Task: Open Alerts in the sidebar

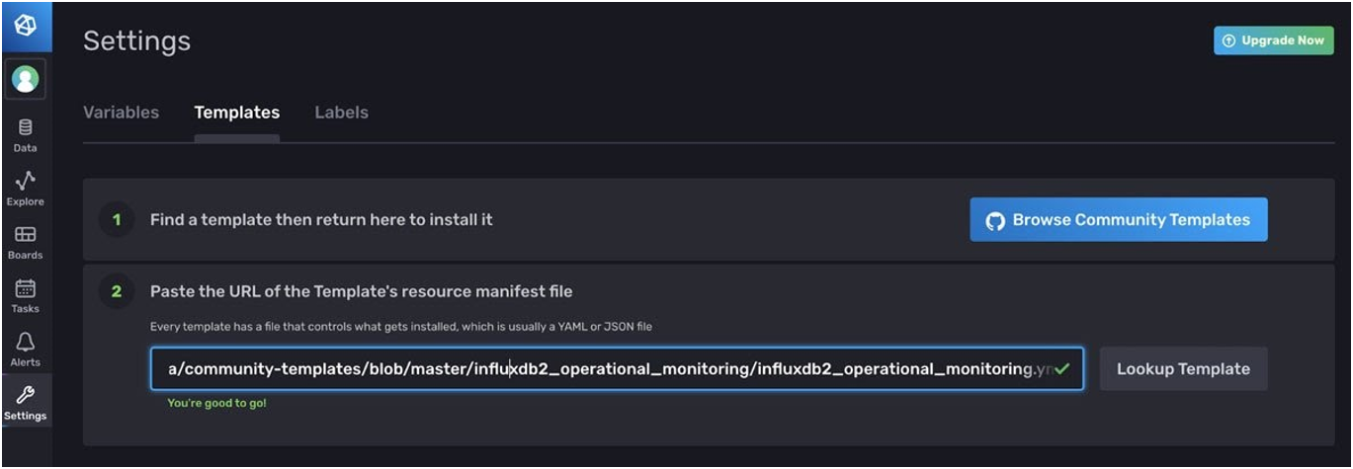Action: pos(26,349)
